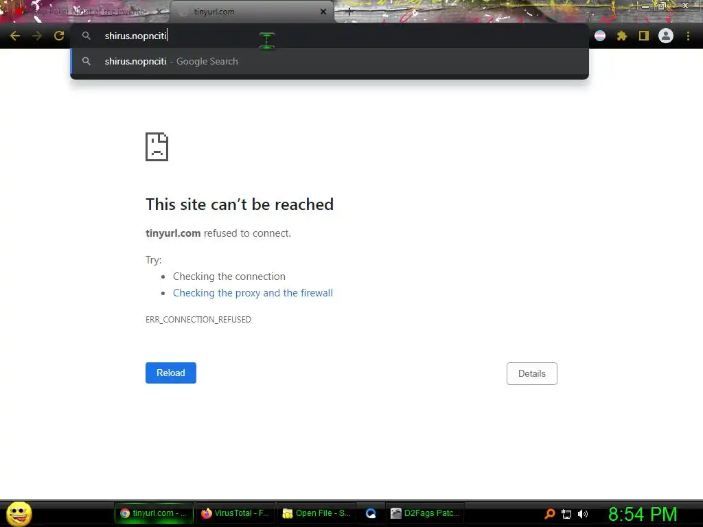The image size is (703, 527).
Task: Close the tinyurl.com tab
Action: (323, 12)
